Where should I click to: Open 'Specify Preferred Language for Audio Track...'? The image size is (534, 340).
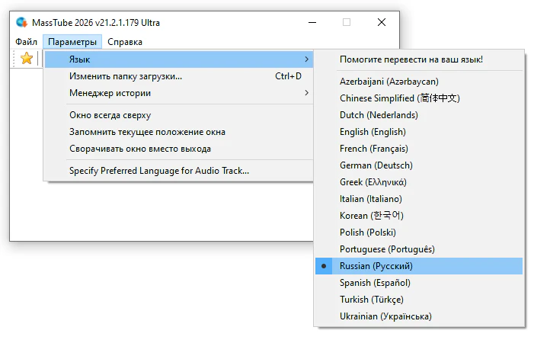coord(158,171)
